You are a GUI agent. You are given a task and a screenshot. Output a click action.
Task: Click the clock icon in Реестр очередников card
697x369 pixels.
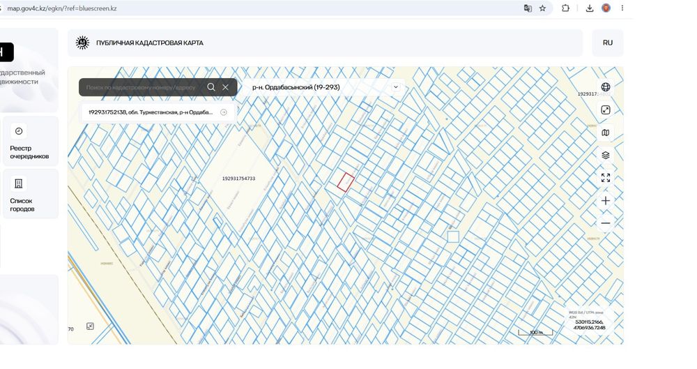point(19,131)
